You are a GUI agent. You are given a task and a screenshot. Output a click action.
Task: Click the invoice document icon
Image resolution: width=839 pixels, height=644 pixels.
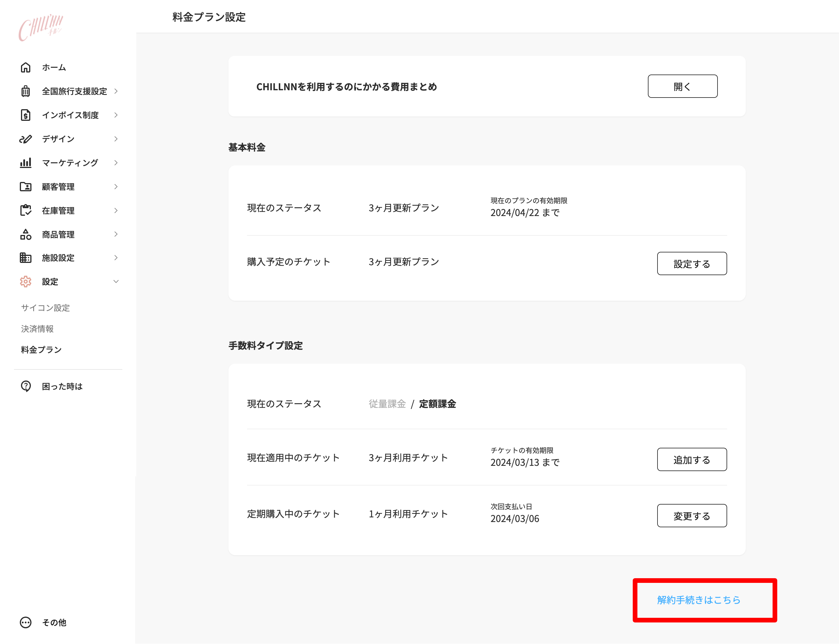tap(26, 115)
